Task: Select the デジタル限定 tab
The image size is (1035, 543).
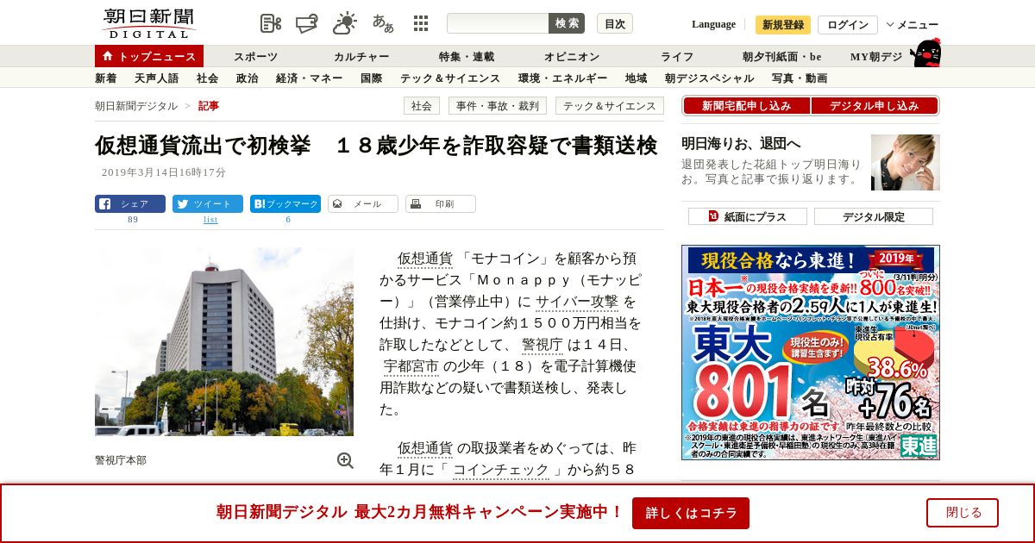Action: coord(874,216)
